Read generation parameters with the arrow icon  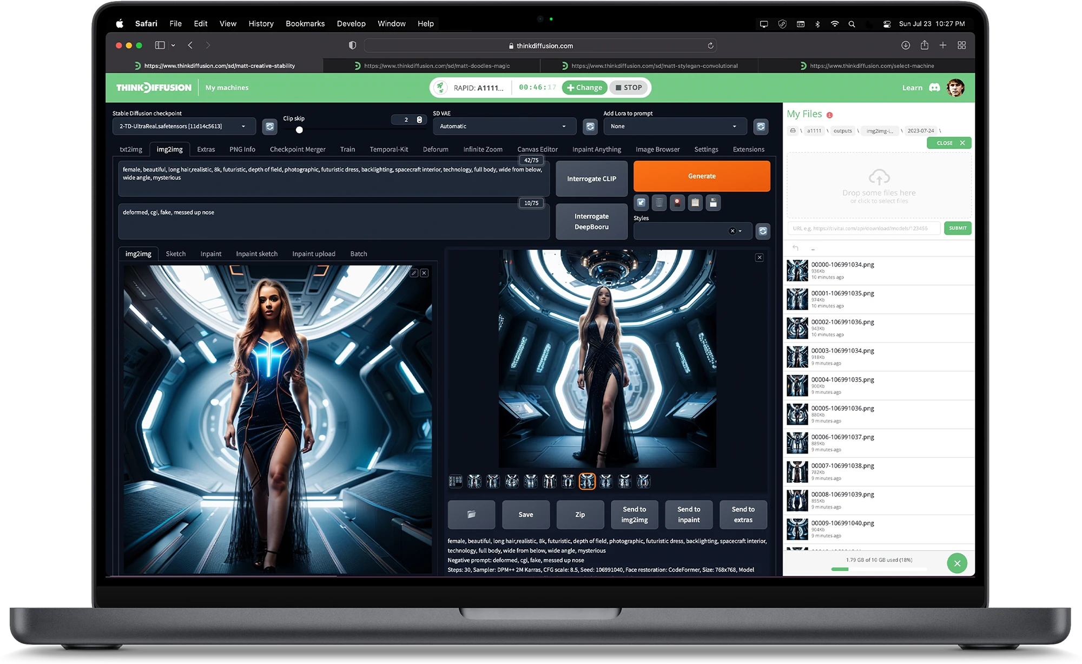(x=641, y=203)
